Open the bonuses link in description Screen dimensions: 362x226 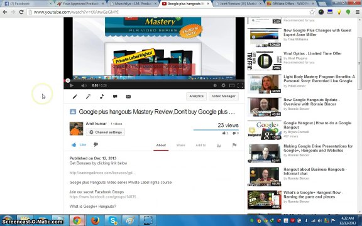[102, 173]
